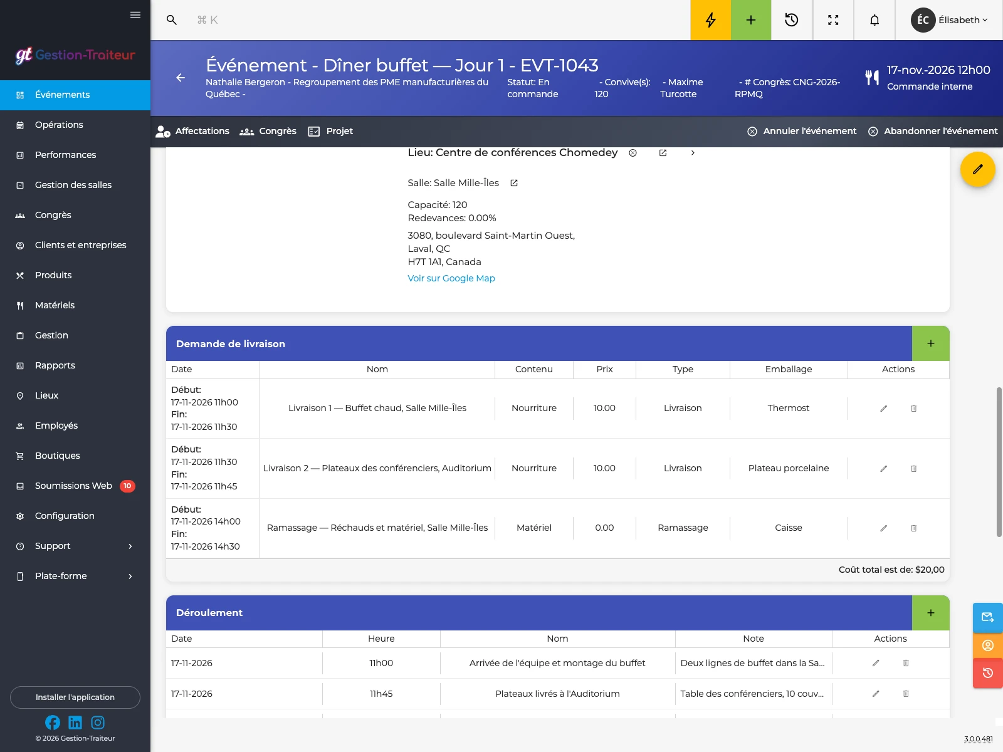This screenshot has width=1003, height=752.
Task: Select Opérations in the sidebar
Action: coord(75,125)
